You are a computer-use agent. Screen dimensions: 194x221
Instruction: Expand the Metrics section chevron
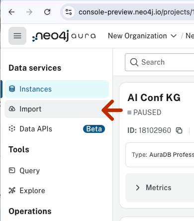click(138, 188)
